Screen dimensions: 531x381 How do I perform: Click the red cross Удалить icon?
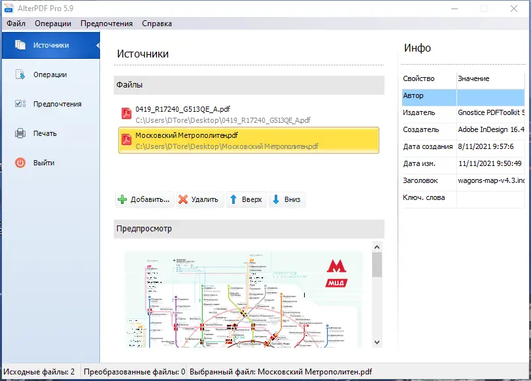[x=183, y=199]
